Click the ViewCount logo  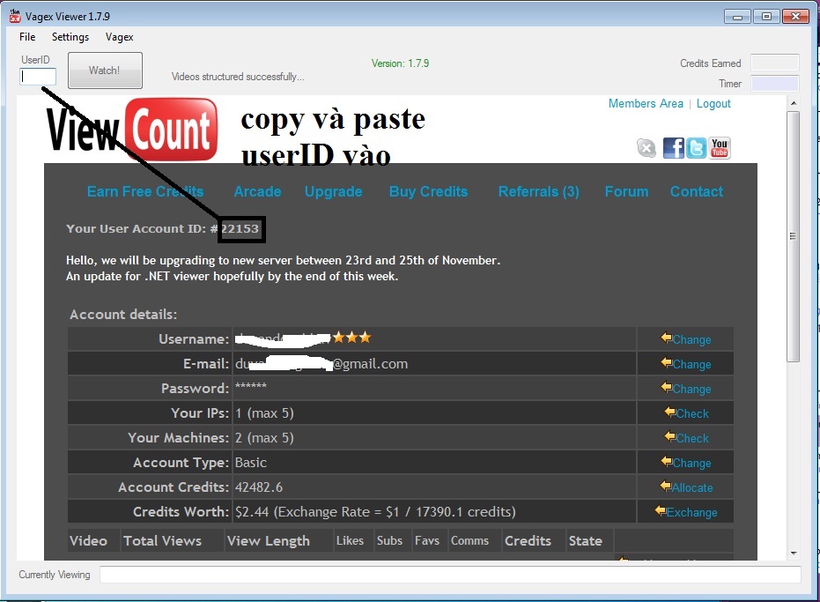132,130
